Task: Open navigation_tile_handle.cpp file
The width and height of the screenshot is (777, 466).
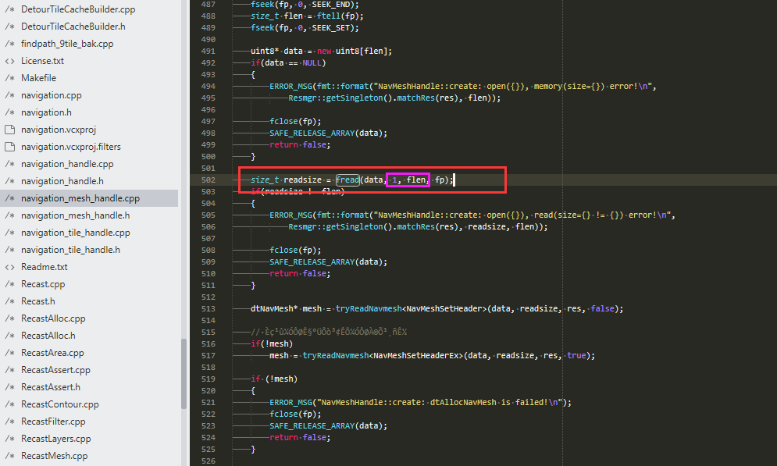Action: [x=75, y=233]
